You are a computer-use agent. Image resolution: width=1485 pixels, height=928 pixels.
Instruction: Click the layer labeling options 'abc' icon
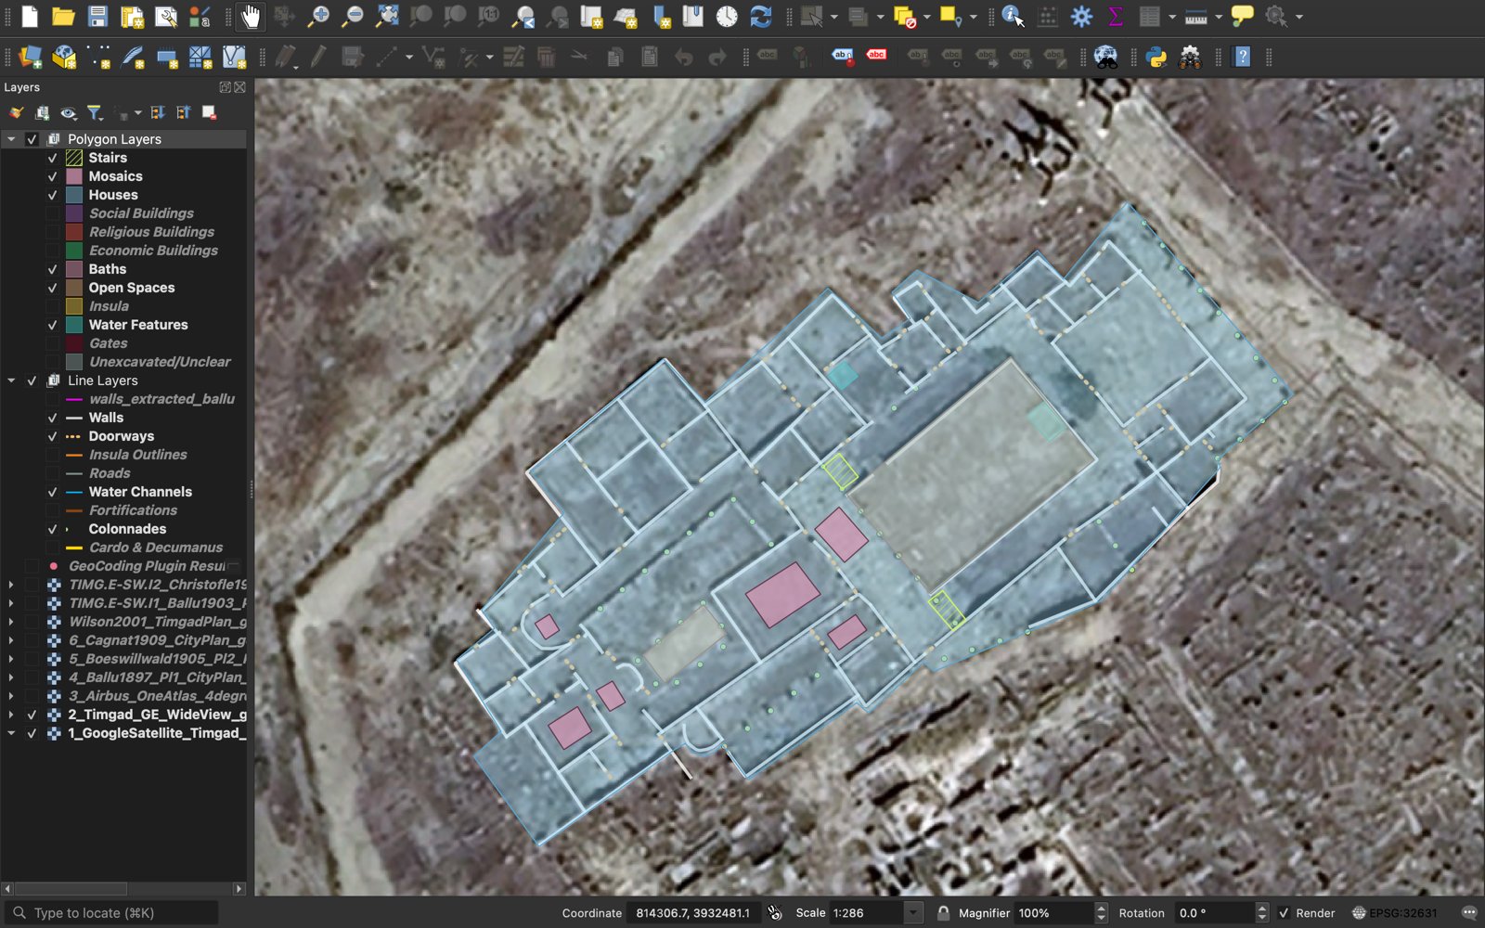[x=767, y=55]
